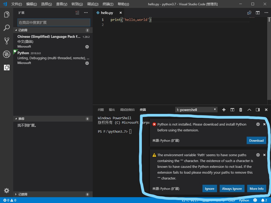Open the 转到(G) menu
The height and width of the screenshot is (203, 271).
(77, 4)
